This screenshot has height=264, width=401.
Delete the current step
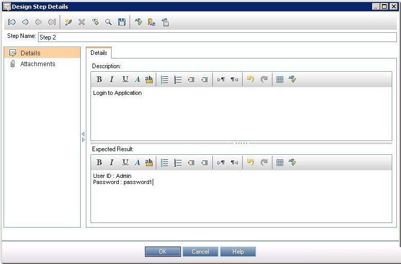(82, 22)
